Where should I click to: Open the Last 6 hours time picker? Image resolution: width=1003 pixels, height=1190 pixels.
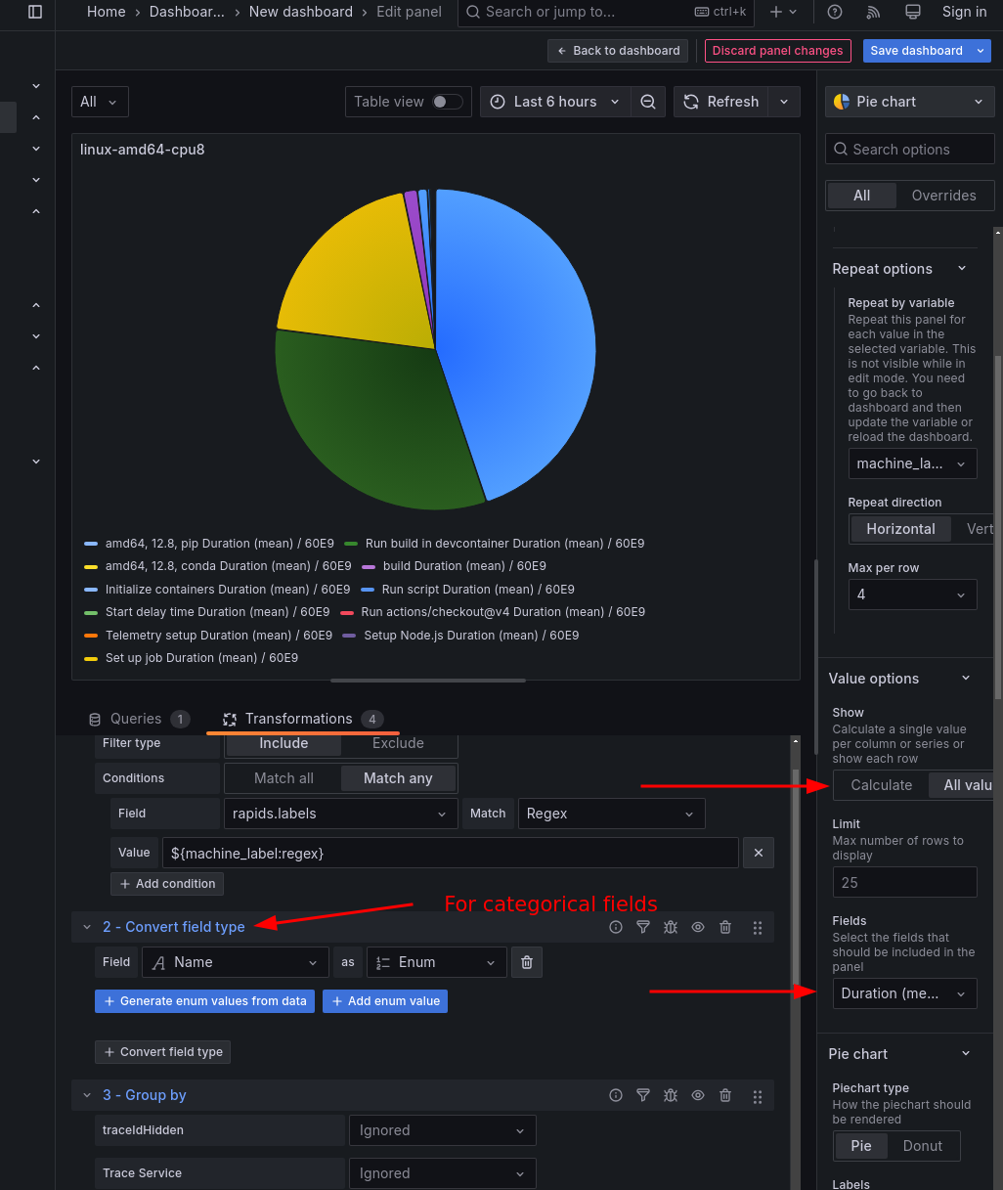(x=554, y=102)
